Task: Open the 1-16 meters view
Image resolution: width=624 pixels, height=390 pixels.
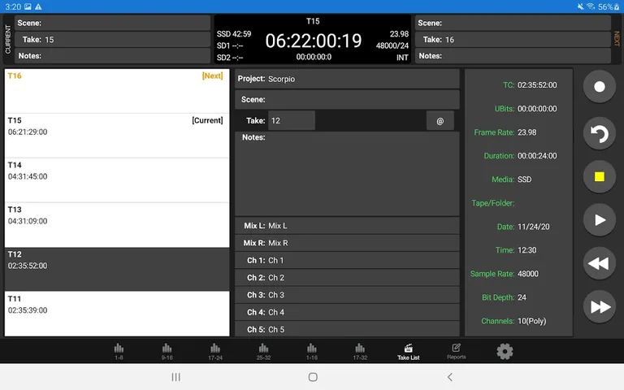Action: [312, 351]
